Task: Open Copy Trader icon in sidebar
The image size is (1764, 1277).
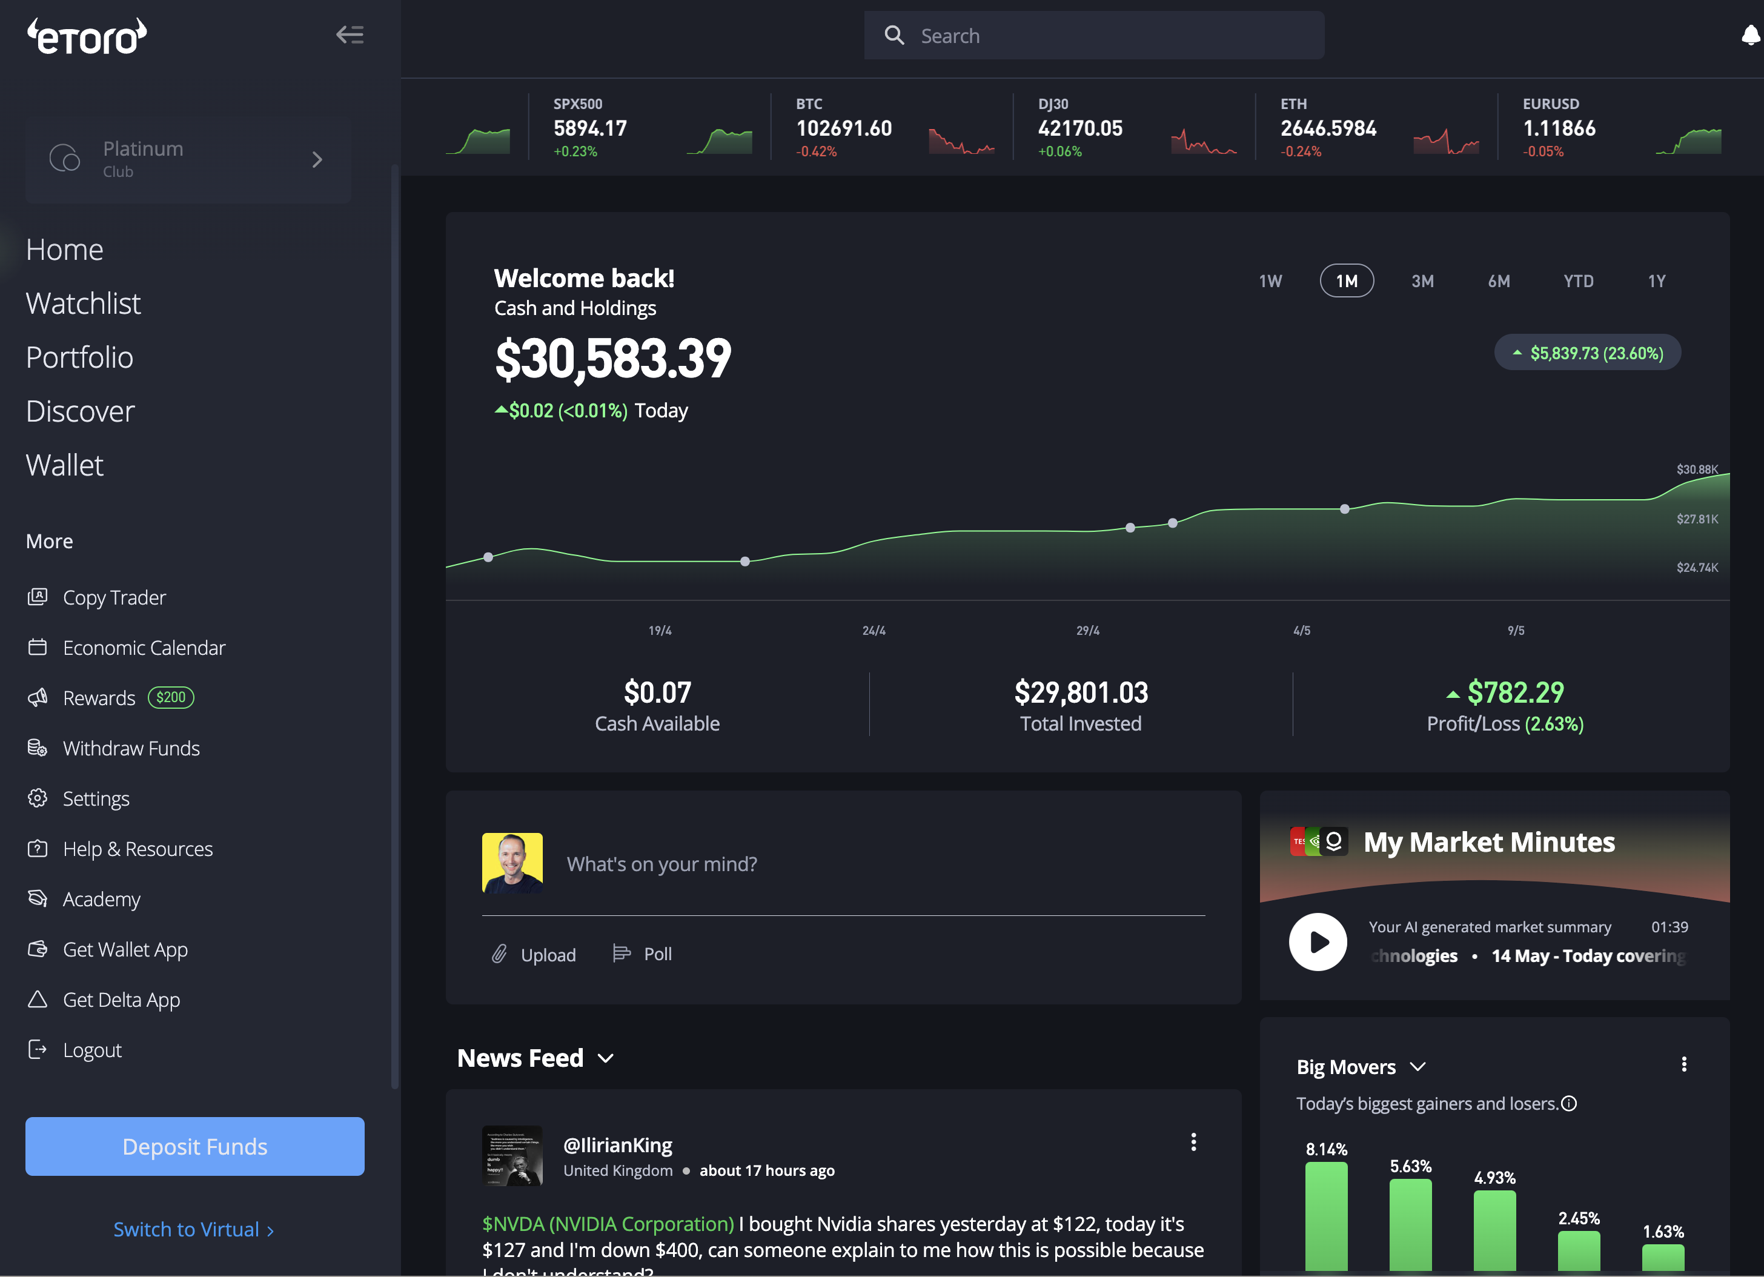Action: pos(38,597)
